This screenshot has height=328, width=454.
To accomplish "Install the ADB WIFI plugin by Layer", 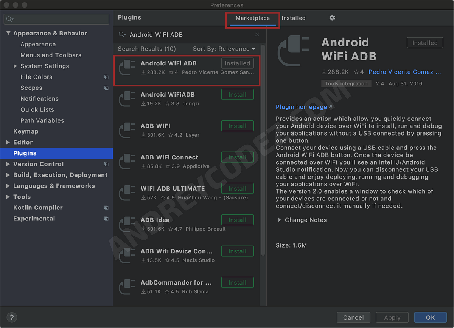I will coord(237,126).
